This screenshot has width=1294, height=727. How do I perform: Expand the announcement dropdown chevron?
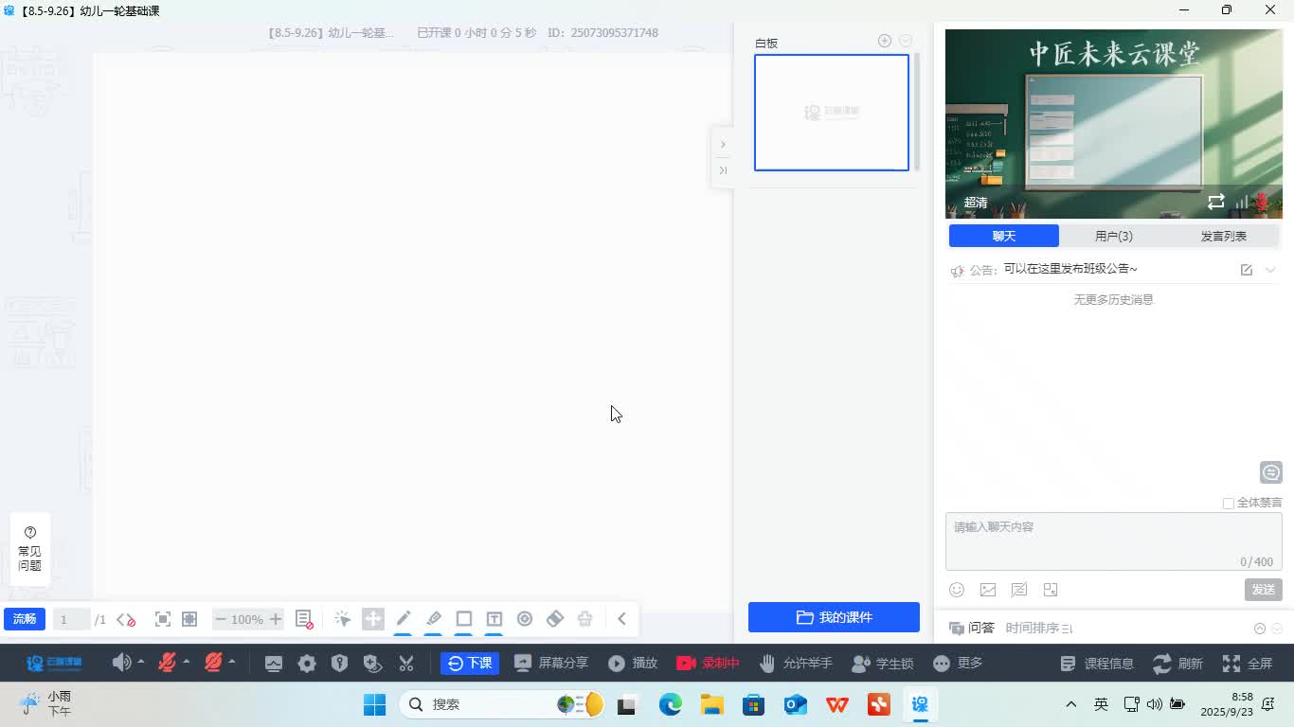pyautogui.click(x=1270, y=270)
